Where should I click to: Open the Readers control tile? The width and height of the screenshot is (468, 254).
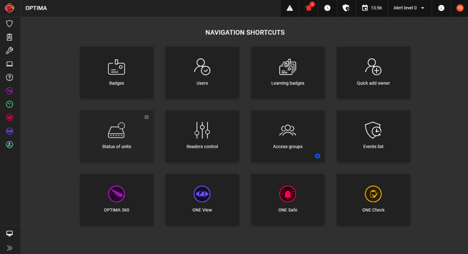(202, 136)
